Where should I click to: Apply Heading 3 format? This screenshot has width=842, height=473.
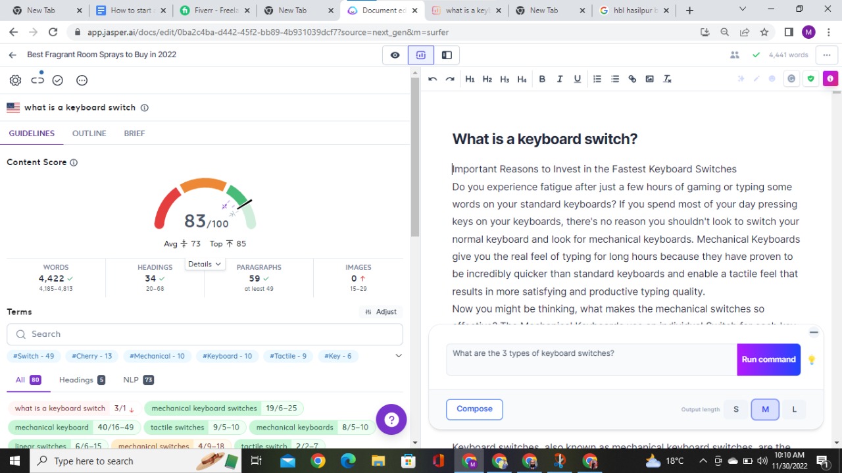[x=505, y=79]
